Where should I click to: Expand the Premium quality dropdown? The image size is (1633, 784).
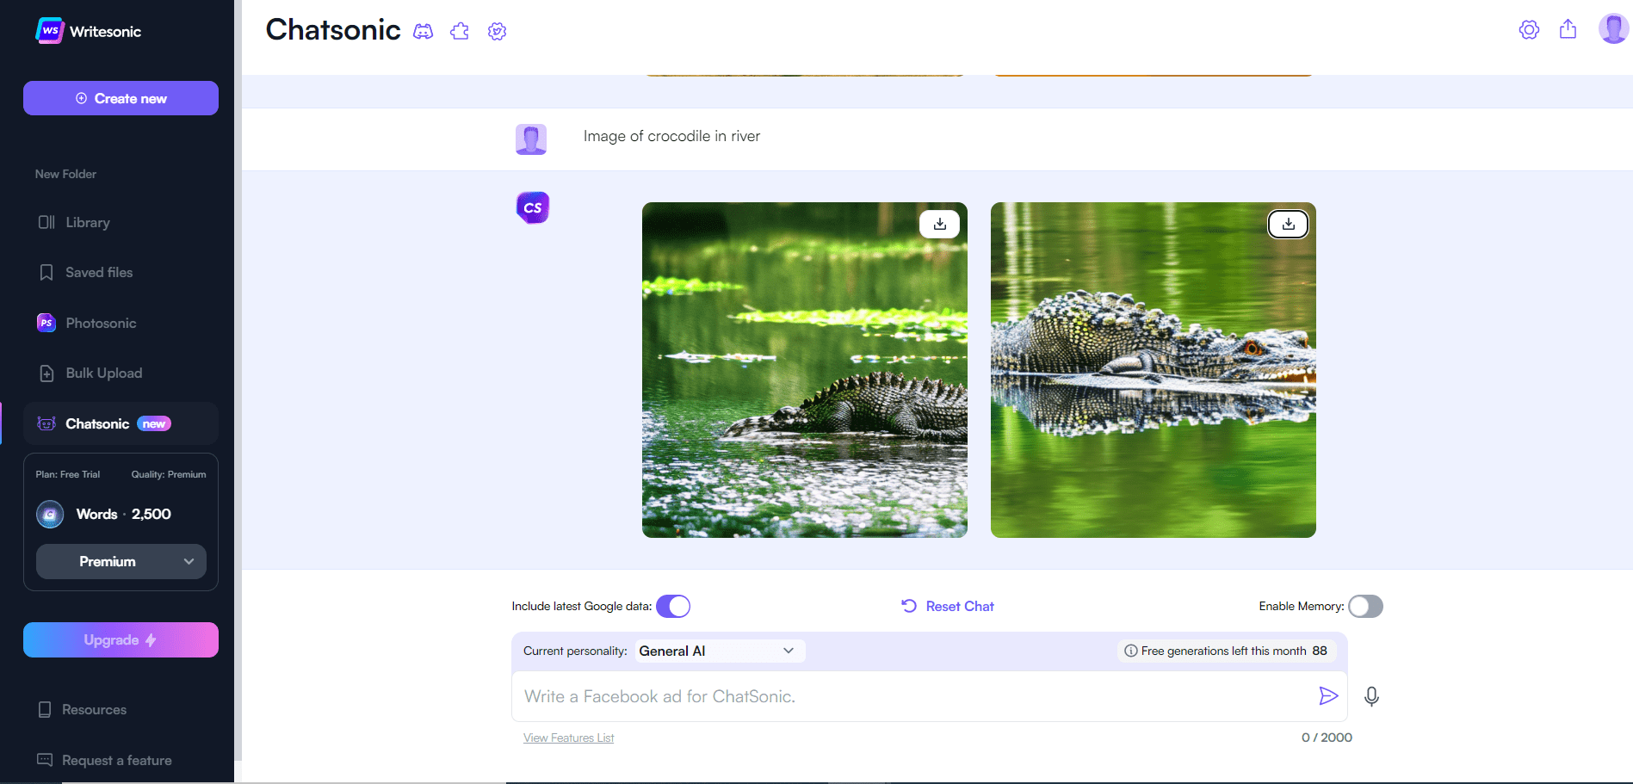click(121, 561)
